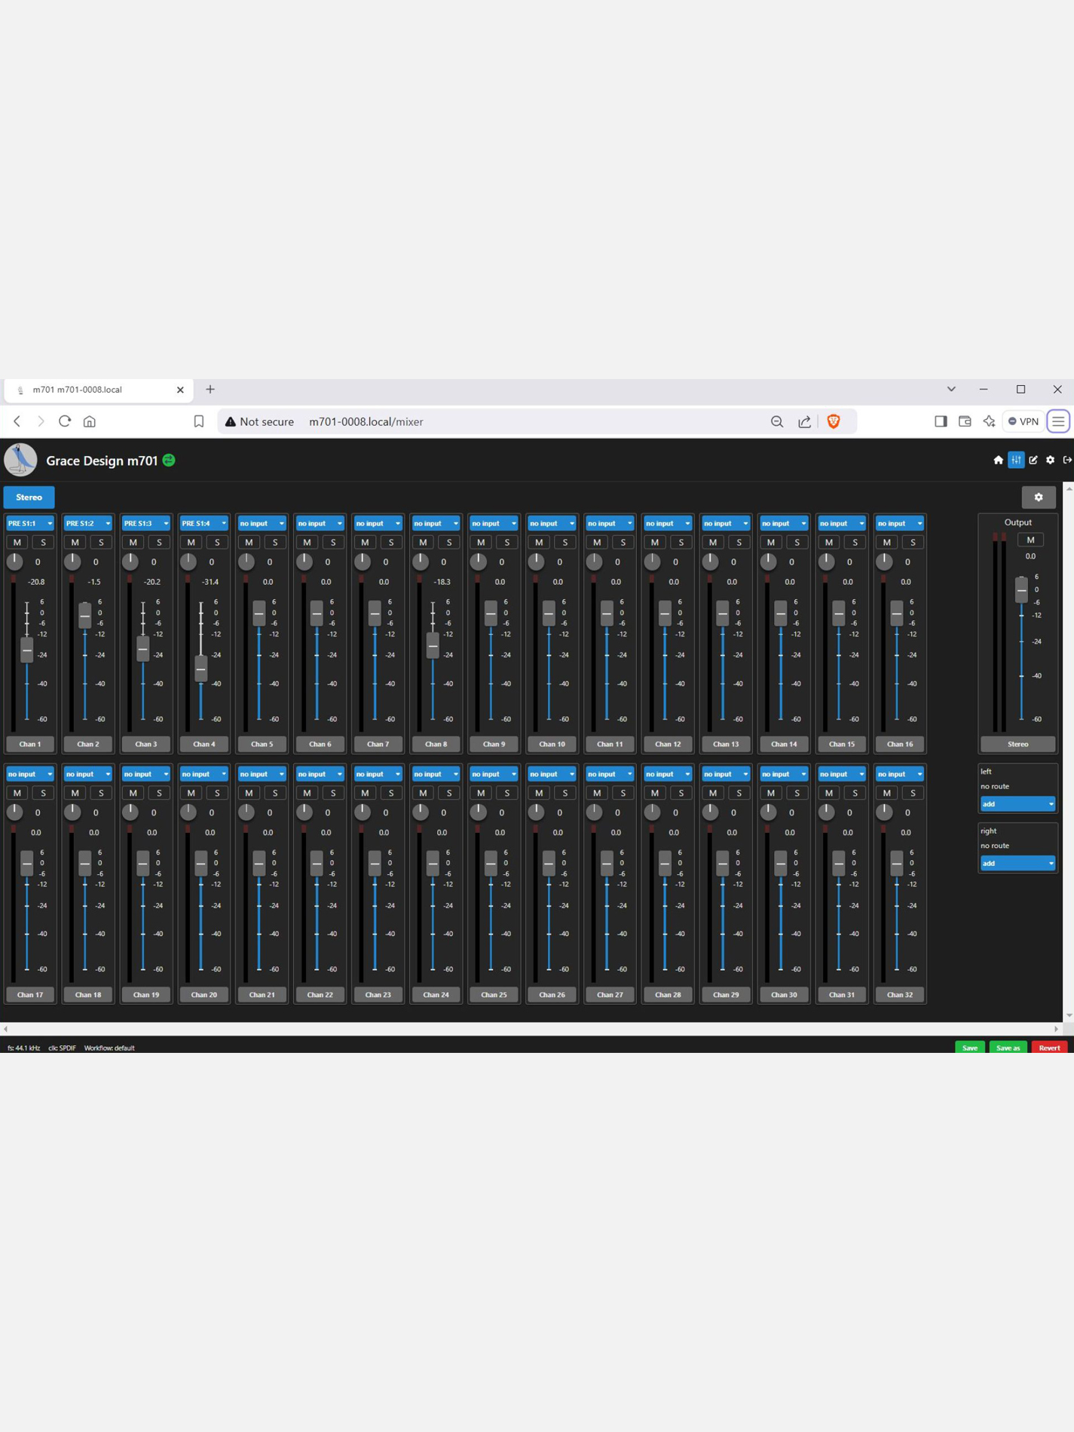This screenshot has height=1432, width=1074.
Task: Click the Output stereo fader handle
Action: [1021, 589]
